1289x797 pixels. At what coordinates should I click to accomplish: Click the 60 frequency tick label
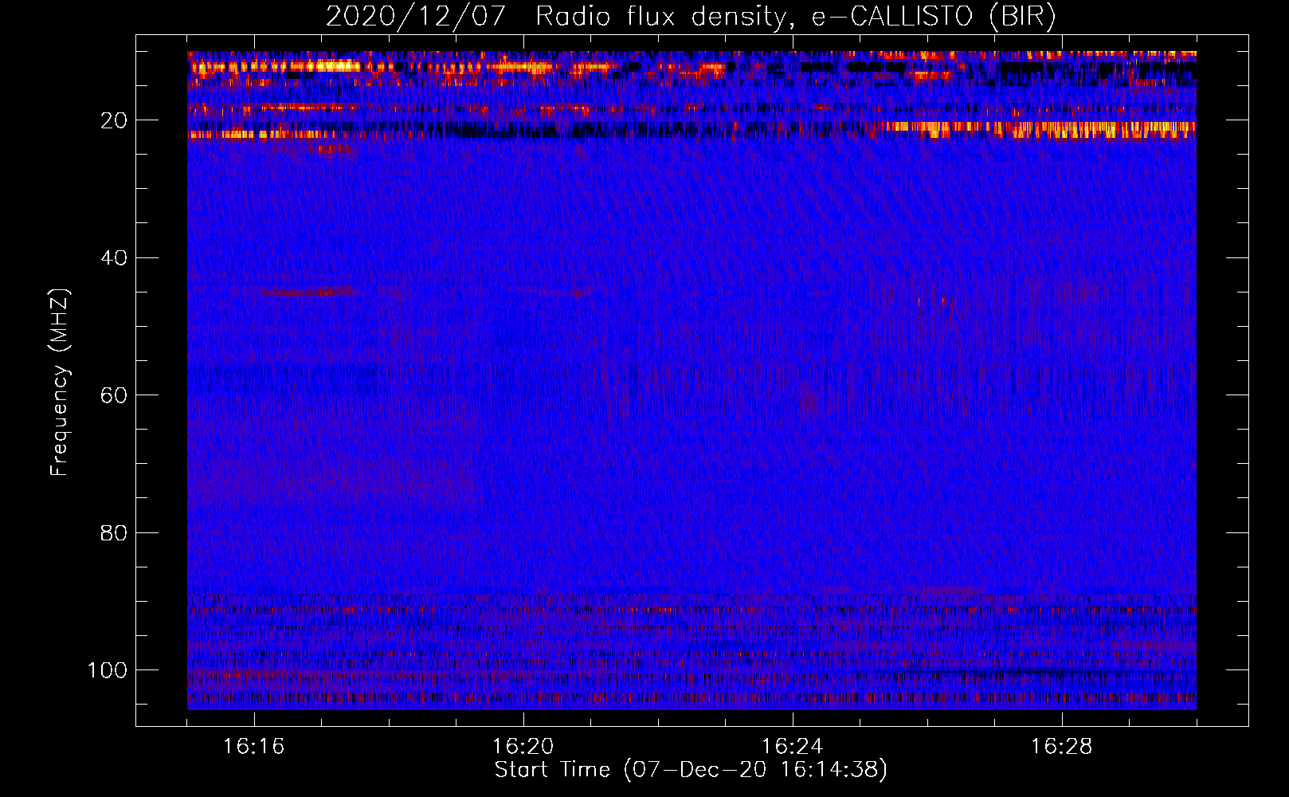coord(114,395)
